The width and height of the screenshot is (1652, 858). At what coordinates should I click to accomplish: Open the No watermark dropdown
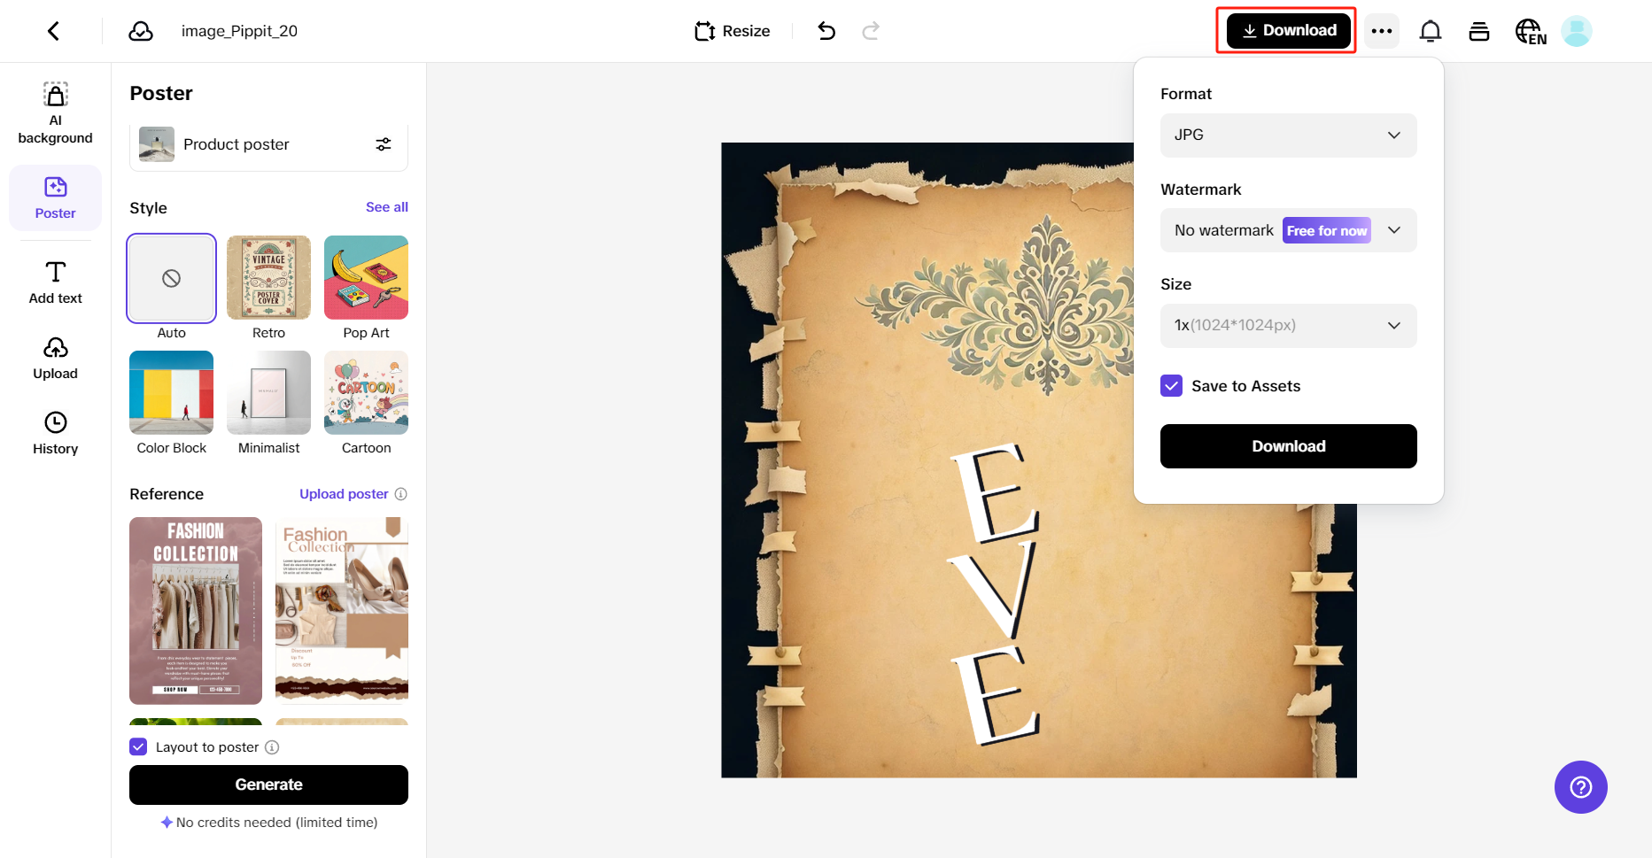pyautogui.click(x=1289, y=230)
